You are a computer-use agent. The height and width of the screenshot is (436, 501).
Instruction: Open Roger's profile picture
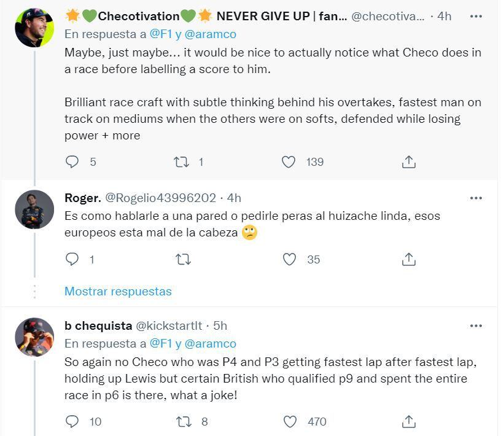tap(34, 211)
